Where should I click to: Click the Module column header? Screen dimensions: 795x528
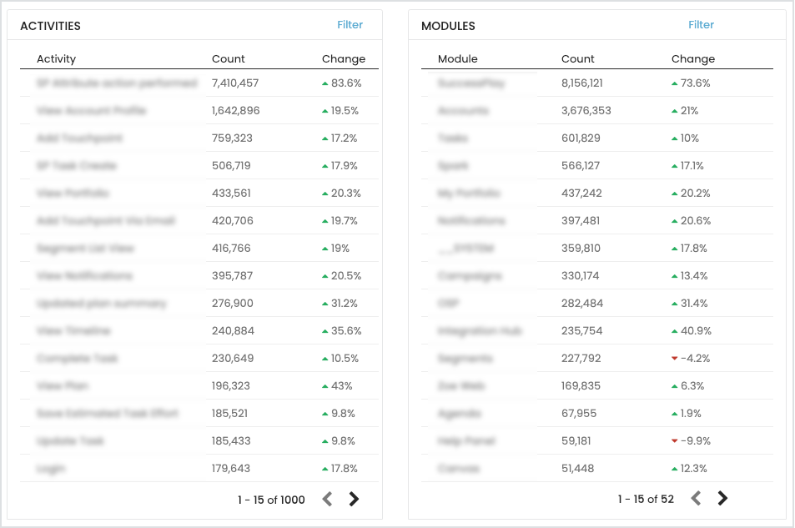pyautogui.click(x=457, y=59)
